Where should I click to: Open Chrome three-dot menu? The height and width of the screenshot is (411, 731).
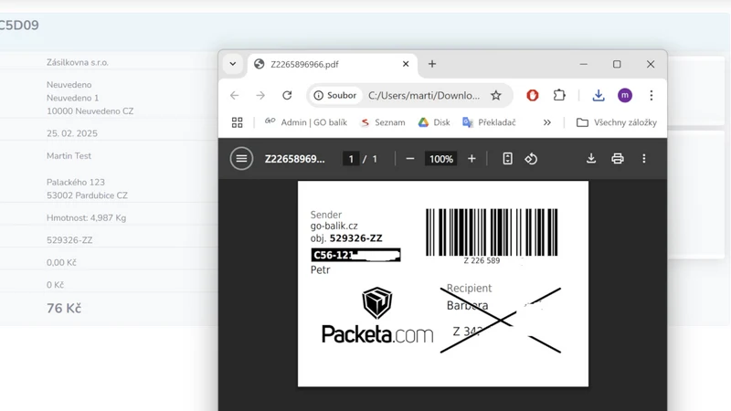652,96
